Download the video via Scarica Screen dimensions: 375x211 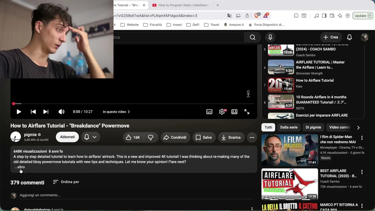point(231,137)
